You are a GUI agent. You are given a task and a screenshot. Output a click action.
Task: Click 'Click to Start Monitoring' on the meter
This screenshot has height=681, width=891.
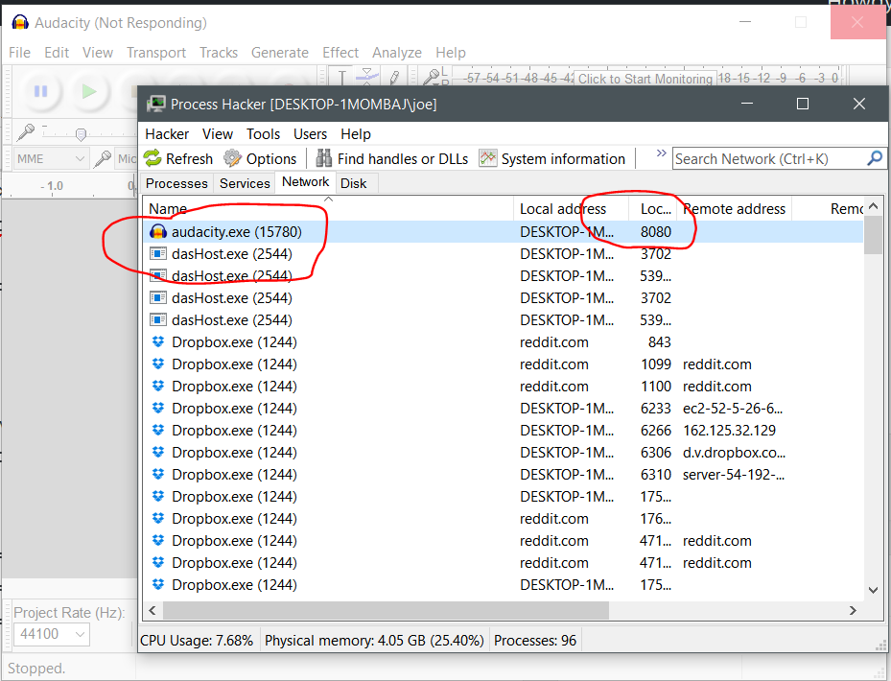(x=645, y=79)
